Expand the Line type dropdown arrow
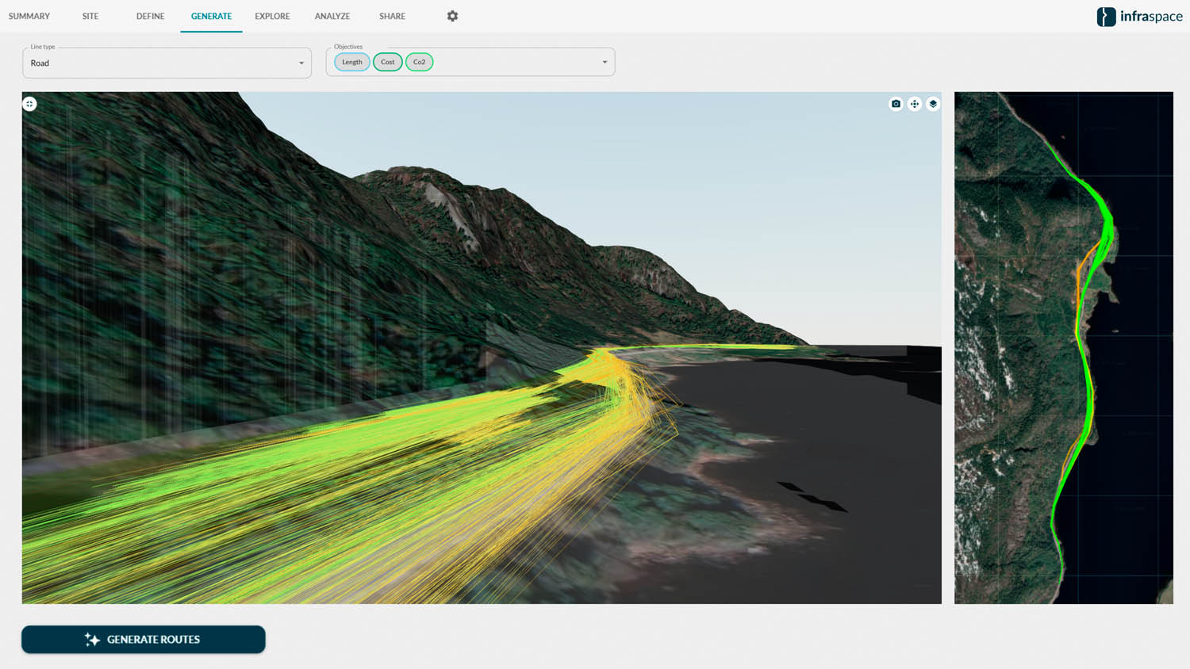The height and width of the screenshot is (669, 1190). pos(301,63)
